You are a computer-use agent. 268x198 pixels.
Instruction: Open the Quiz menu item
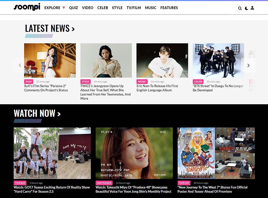pyautogui.click(x=74, y=8)
